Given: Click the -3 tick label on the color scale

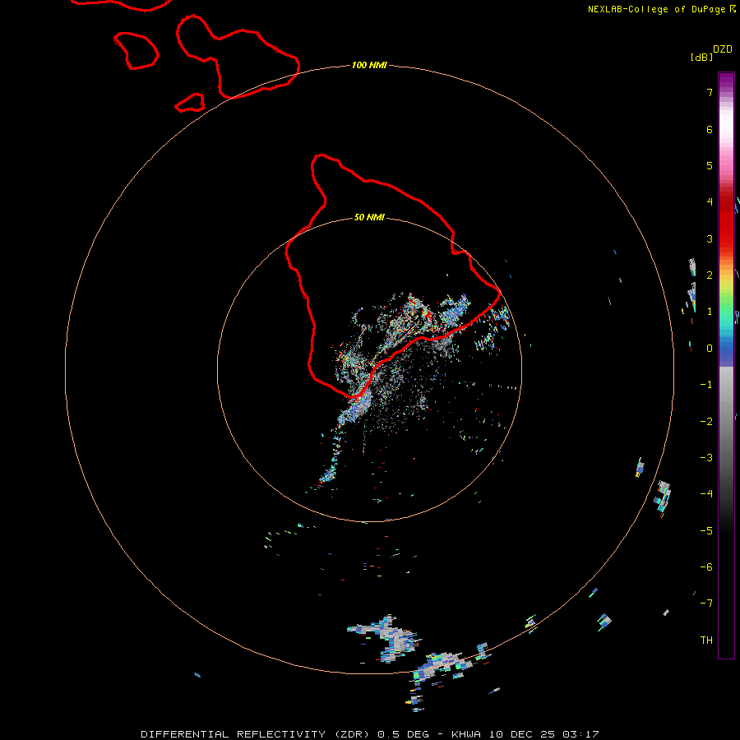Looking at the screenshot, I should click(x=706, y=458).
